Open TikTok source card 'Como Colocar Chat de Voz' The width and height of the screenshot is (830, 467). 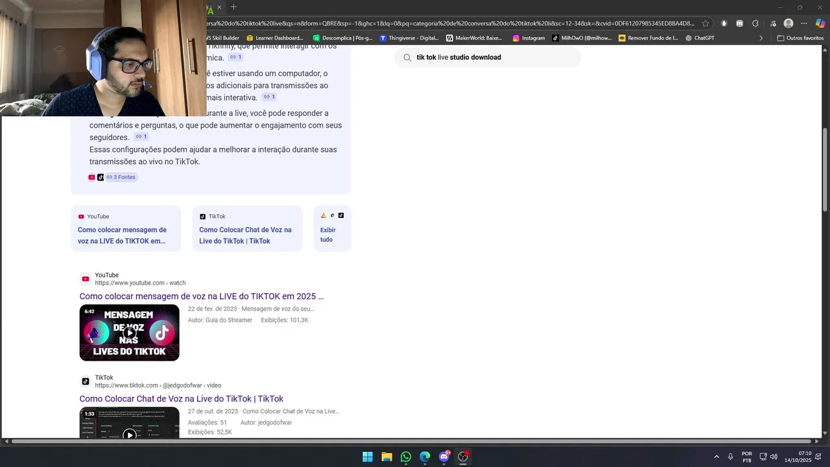pyautogui.click(x=247, y=228)
